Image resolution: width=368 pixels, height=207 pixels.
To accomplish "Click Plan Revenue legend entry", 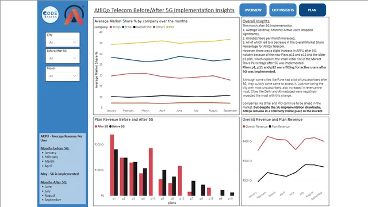I will coord(279,126).
